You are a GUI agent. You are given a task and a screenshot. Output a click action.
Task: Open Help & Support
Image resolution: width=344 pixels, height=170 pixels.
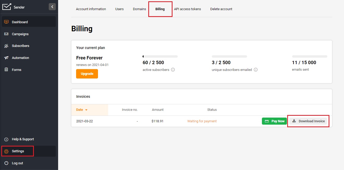[x=23, y=139]
